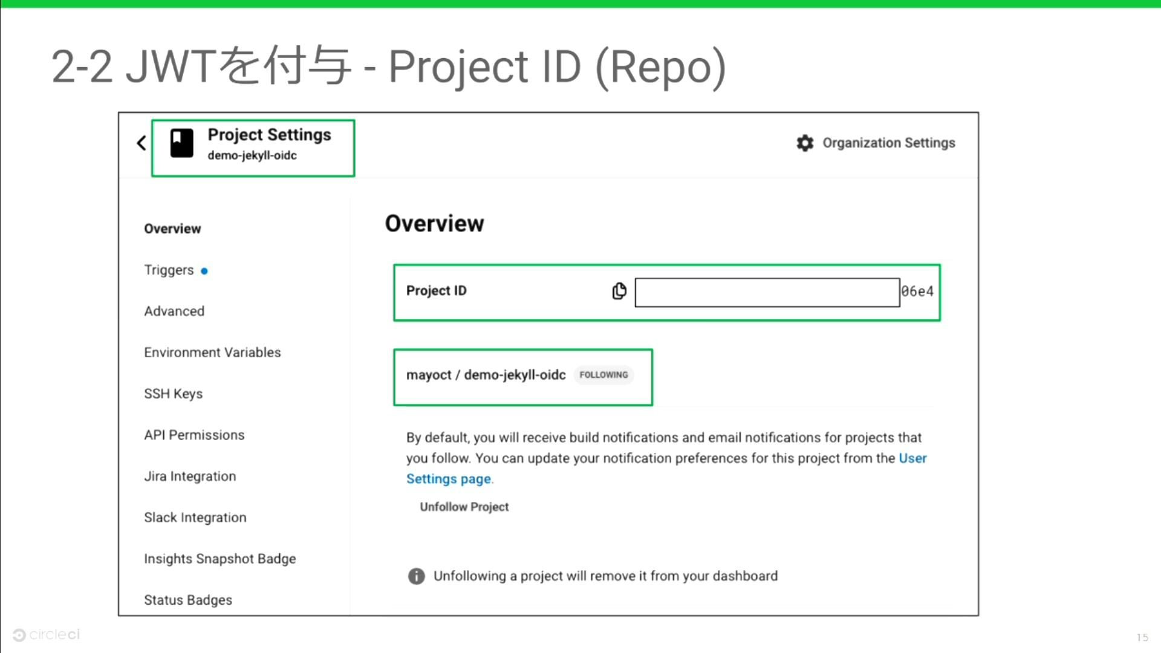Open SSH Keys settings
The width and height of the screenshot is (1161, 653).
click(x=173, y=394)
